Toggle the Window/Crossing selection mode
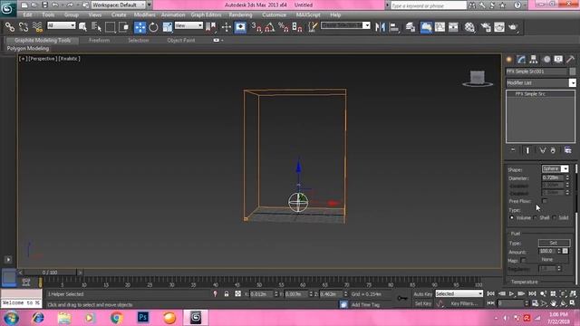The height and width of the screenshot is (326, 580). point(124,27)
